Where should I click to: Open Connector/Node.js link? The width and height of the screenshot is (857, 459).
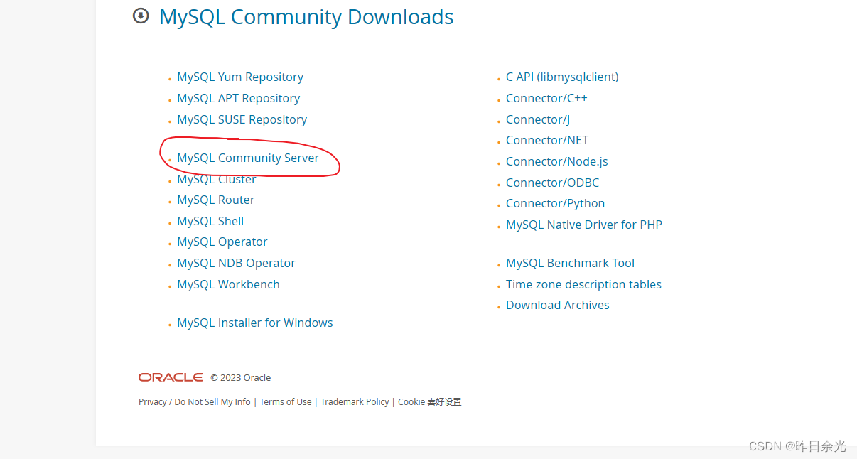557,161
